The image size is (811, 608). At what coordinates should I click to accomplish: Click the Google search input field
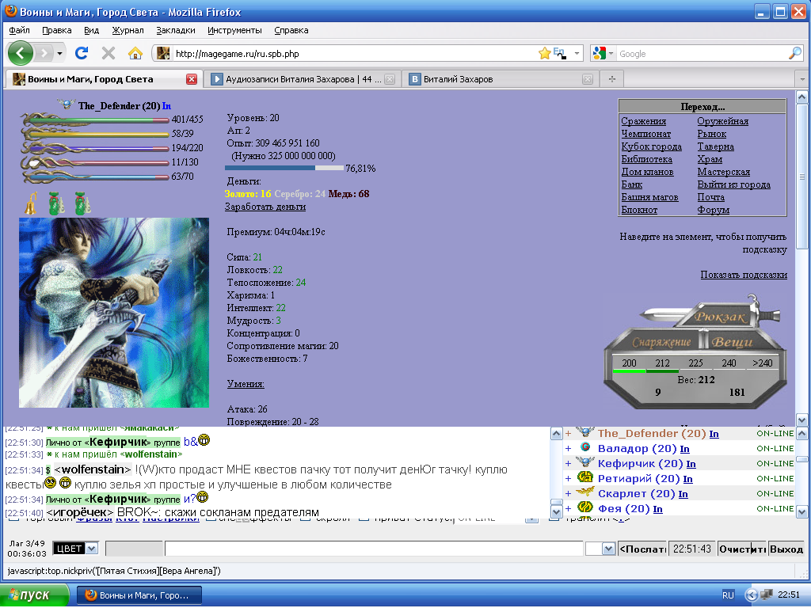point(702,53)
